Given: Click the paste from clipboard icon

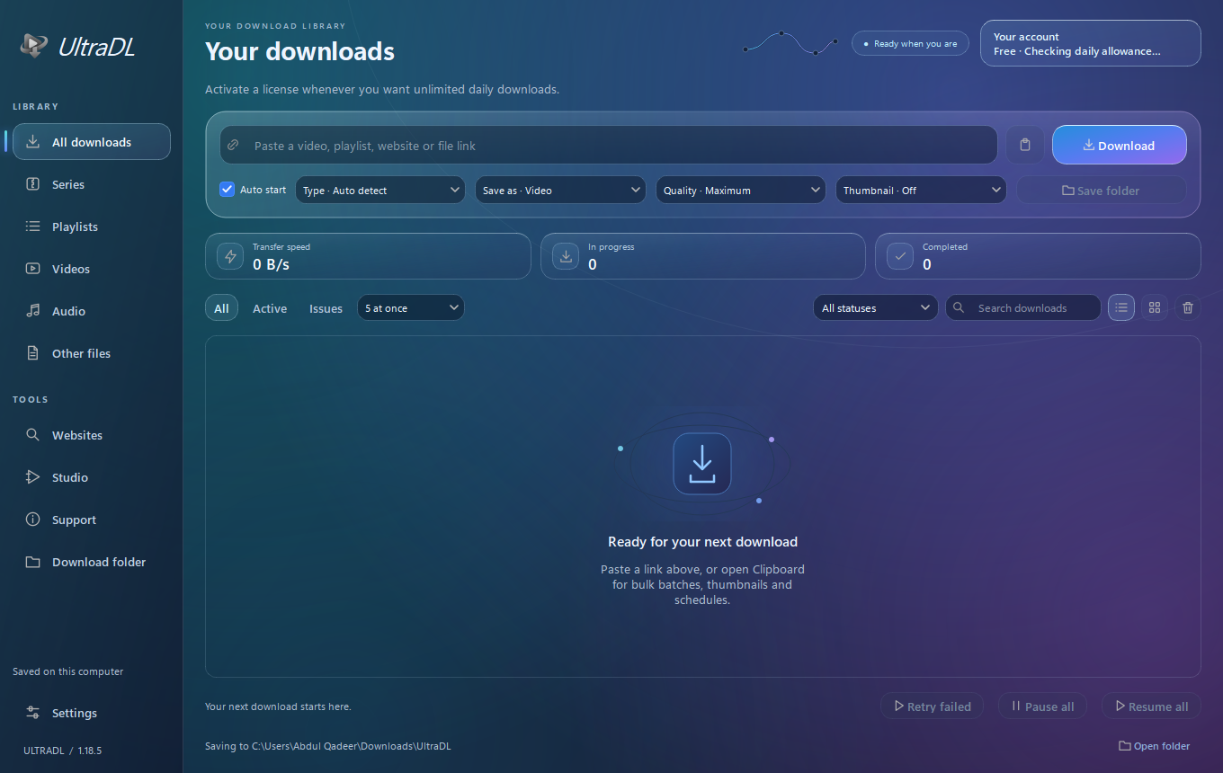Looking at the screenshot, I should (x=1025, y=145).
